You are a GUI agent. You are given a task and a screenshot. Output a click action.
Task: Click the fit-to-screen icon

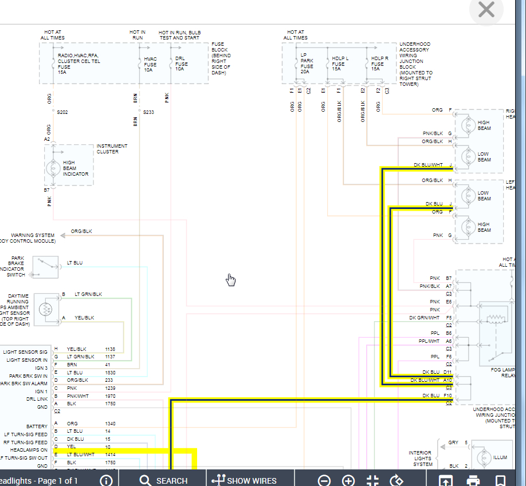tap(372, 480)
